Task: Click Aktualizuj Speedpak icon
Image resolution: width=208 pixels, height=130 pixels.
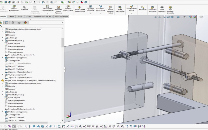Action: [x=152, y=8]
